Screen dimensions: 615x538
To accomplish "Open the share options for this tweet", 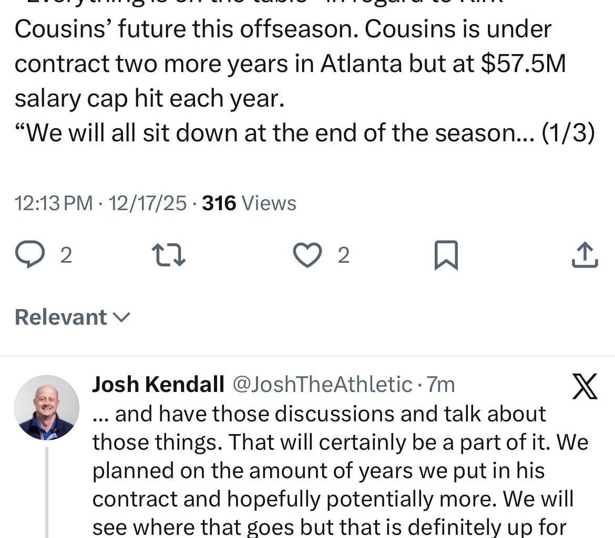I will click(584, 254).
